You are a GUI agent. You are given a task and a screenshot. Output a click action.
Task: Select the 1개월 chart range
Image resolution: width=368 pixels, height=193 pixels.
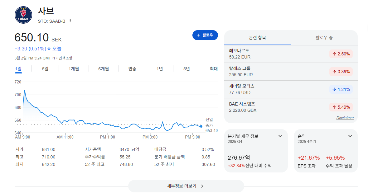coord(74,69)
